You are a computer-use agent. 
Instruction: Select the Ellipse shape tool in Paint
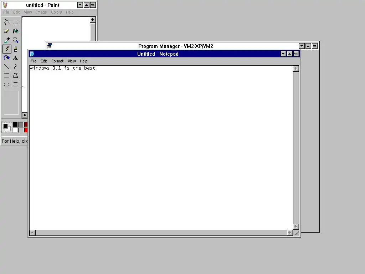pos(6,84)
